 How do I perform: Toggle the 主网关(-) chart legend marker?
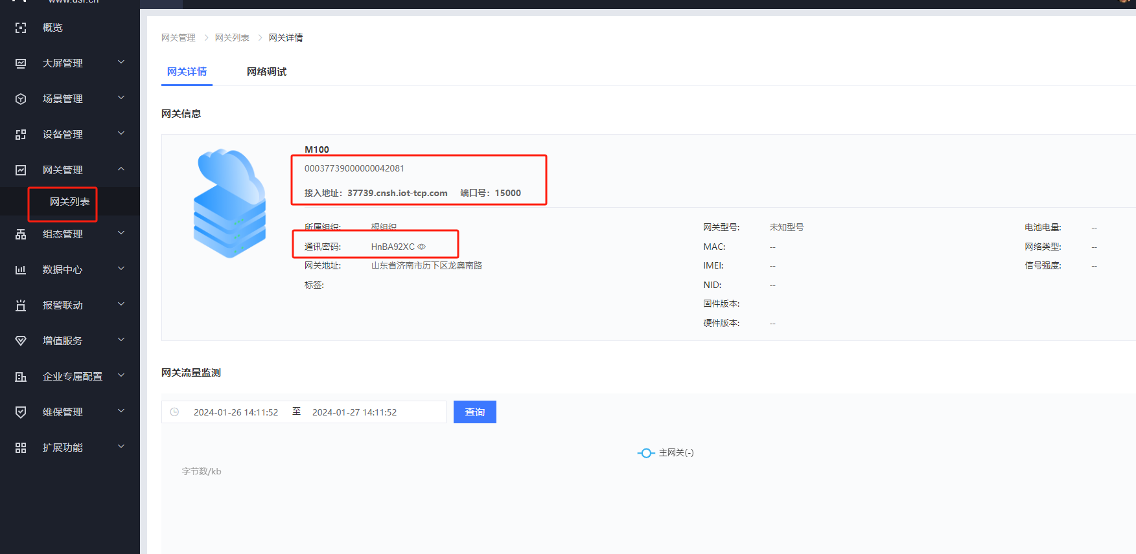click(x=646, y=453)
